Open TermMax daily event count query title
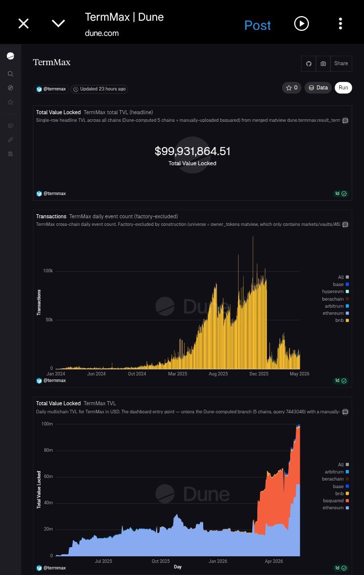The image size is (364, 575). pos(123,216)
